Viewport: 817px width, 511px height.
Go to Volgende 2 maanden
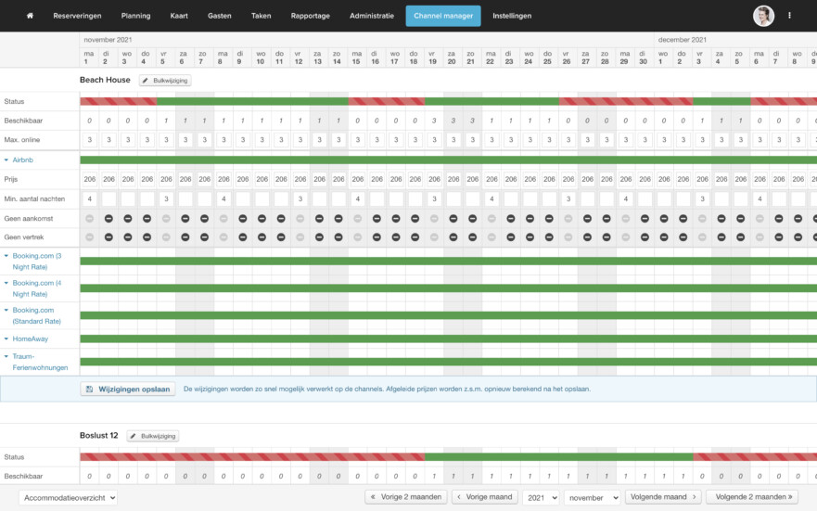pos(751,497)
